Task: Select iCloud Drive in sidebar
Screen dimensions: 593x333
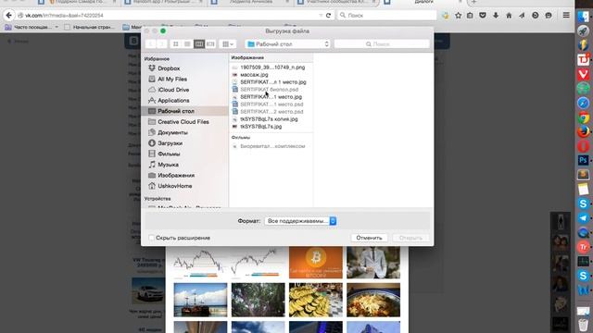Action: [x=173, y=90]
